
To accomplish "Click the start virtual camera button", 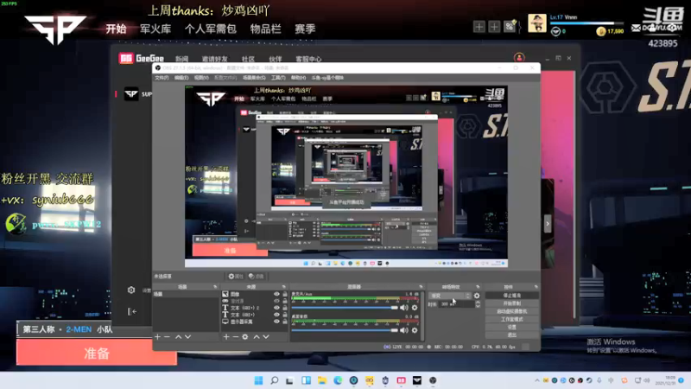I will (511, 311).
